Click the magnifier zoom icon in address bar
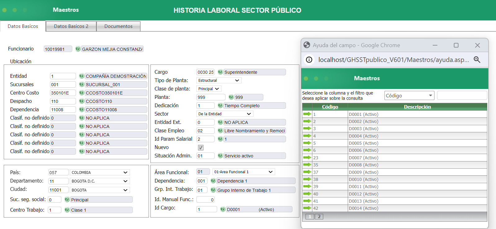496x229 pixels. click(x=477, y=60)
